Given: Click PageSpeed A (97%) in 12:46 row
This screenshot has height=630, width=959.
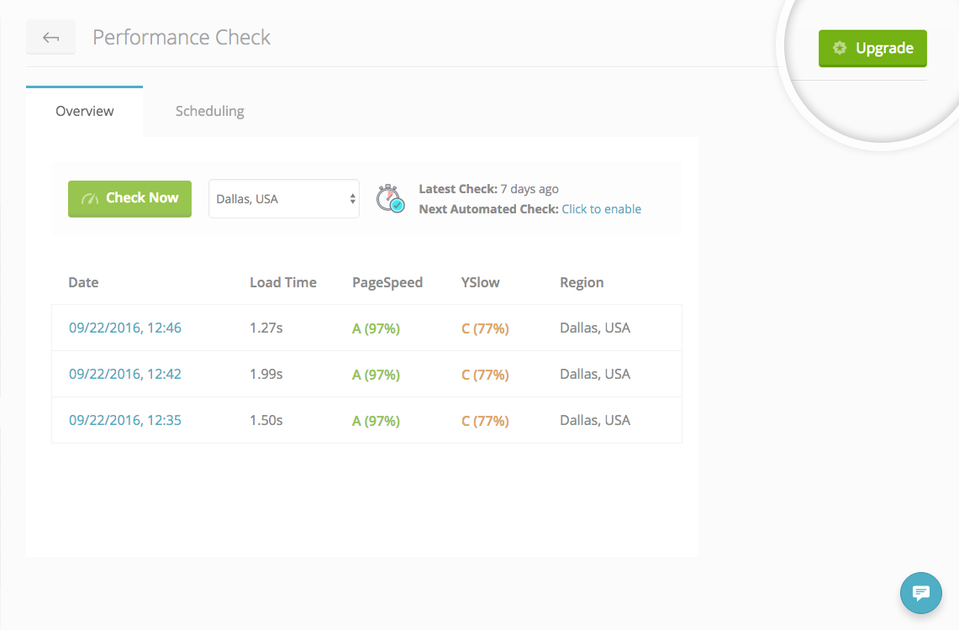Looking at the screenshot, I should tap(376, 328).
